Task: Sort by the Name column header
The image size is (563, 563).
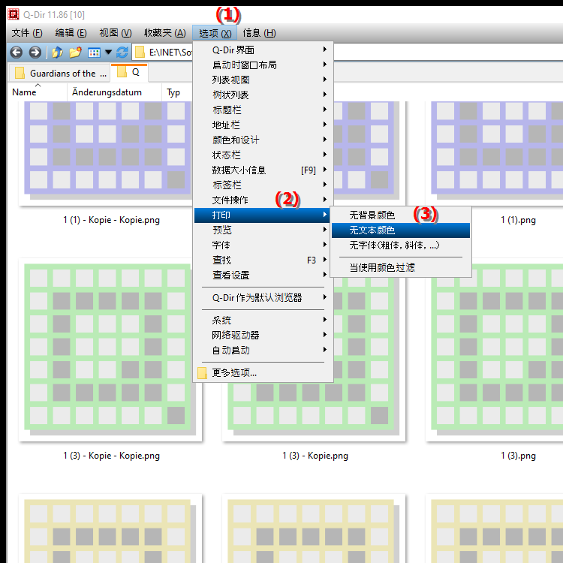Action: tap(38, 92)
